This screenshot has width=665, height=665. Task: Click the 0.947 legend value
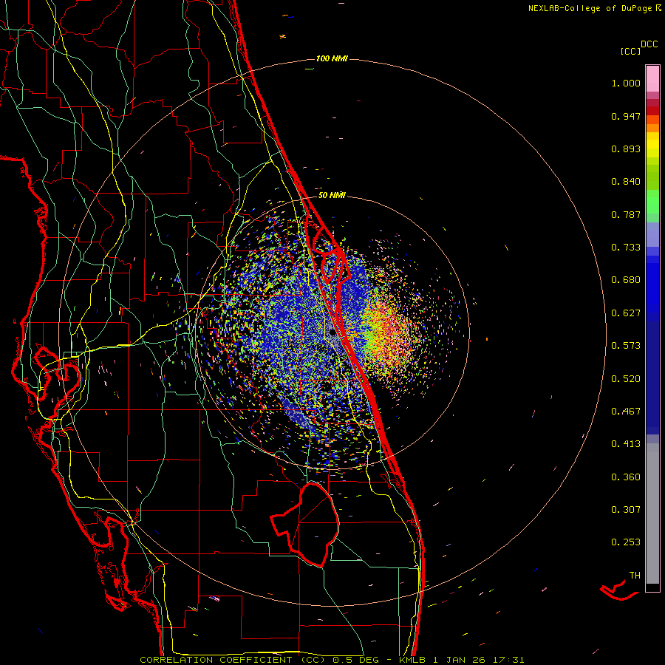pos(626,116)
